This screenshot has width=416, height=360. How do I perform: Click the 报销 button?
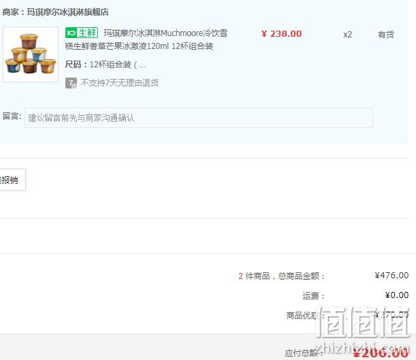(x=12, y=180)
